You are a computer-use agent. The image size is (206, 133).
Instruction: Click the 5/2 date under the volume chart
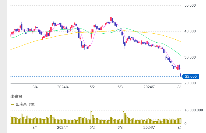click(x=92, y=127)
